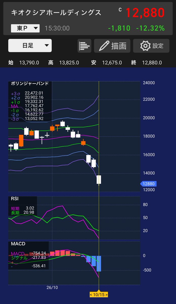The image size is (176, 304).
Task: Tap the 12880 price tag on axis
Action: [x=149, y=184]
